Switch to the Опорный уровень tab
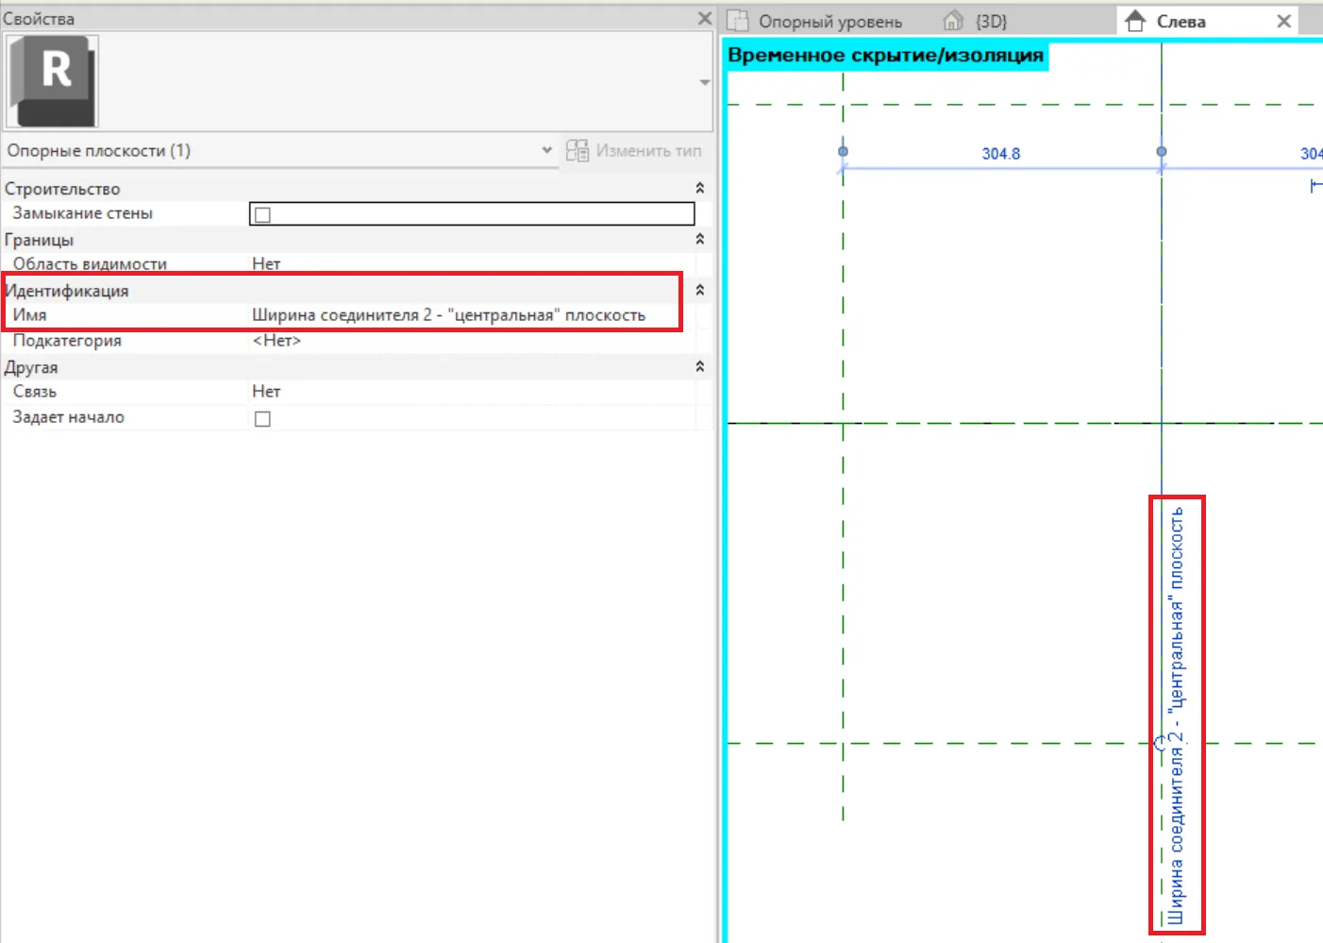Image resolution: width=1323 pixels, height=943 pixels. pyautogui.click(x=829, y=22)
